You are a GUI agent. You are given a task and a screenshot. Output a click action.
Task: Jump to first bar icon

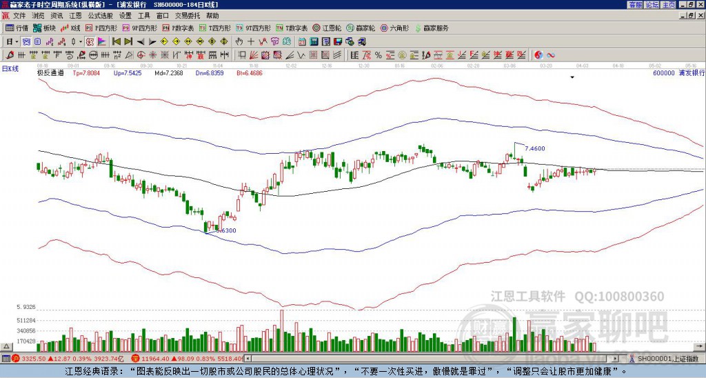point(116,42)
